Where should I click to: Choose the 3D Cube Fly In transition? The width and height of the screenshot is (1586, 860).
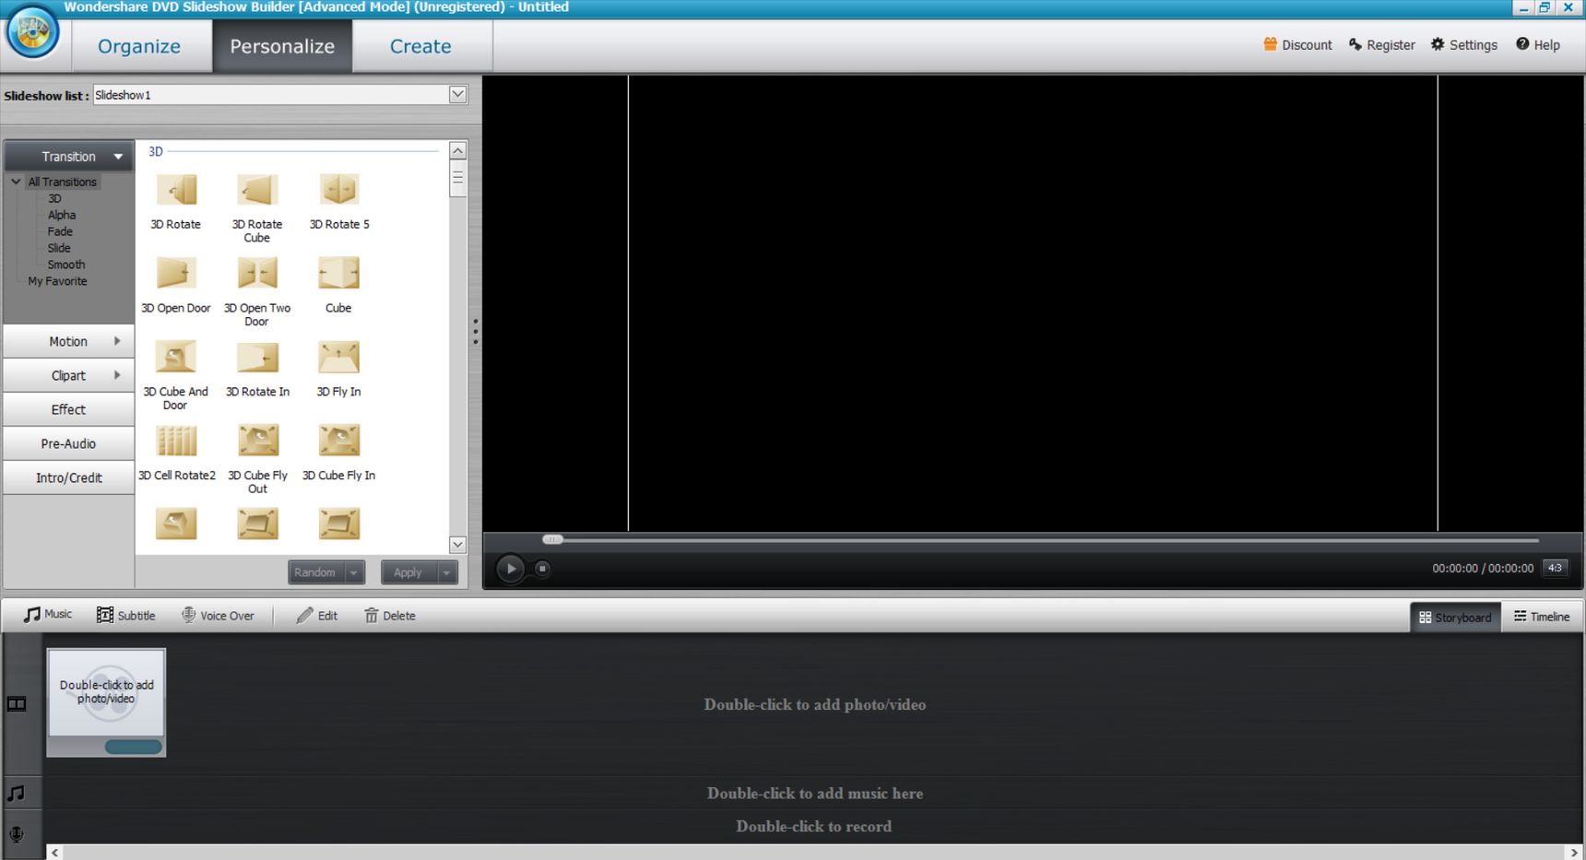[x=338, y=442]
